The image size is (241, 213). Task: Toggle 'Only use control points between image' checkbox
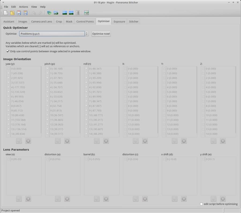click(8, 51)
